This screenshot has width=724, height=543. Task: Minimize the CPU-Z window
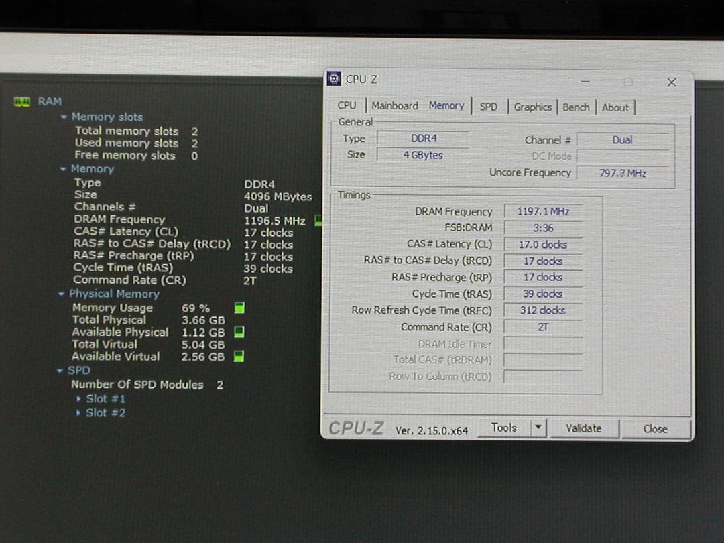[x=586, y=82]
